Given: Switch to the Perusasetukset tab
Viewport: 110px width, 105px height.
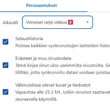Looking at the screenshot, I should coord(42,5).
